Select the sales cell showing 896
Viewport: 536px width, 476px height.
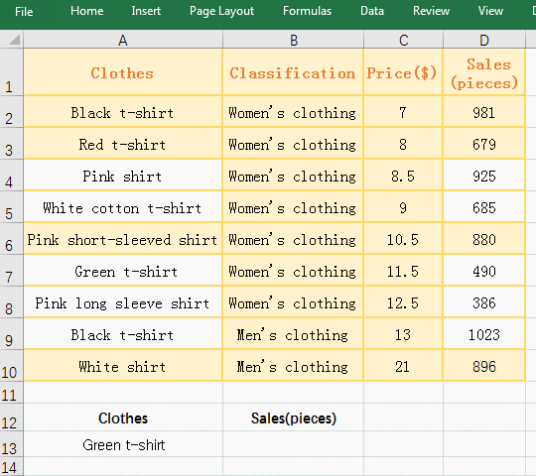pos(484,366)
